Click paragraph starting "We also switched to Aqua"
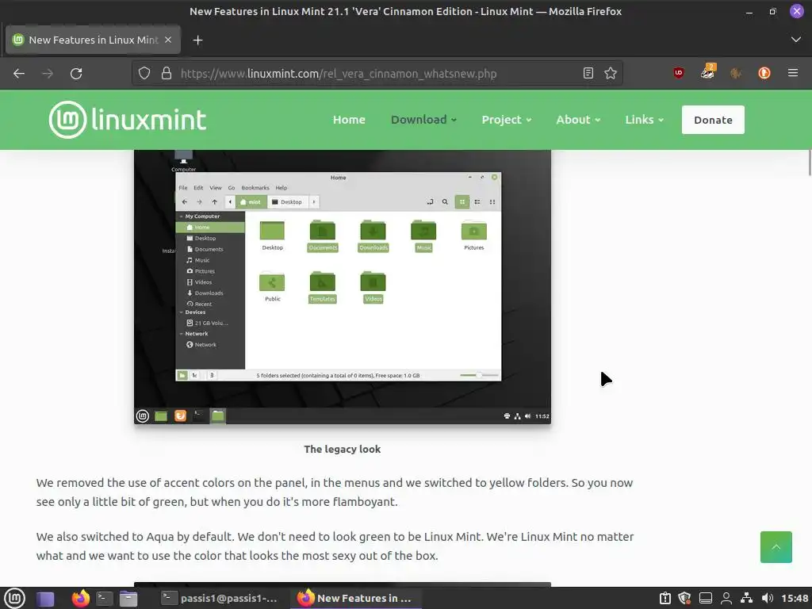Viewport: 812px width, 609px height. (335, 546)
